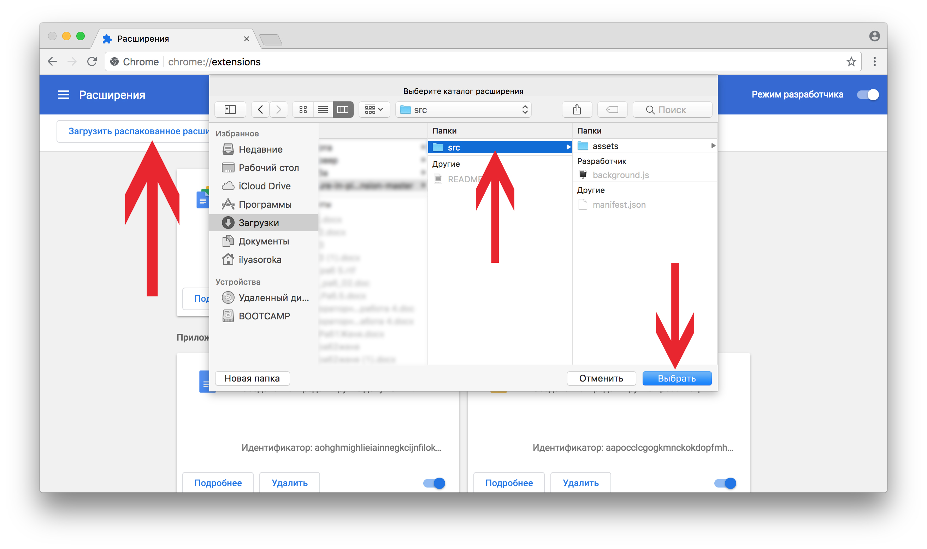
Task: Open Недавние in the sidebar
Action: pos(264,149)
